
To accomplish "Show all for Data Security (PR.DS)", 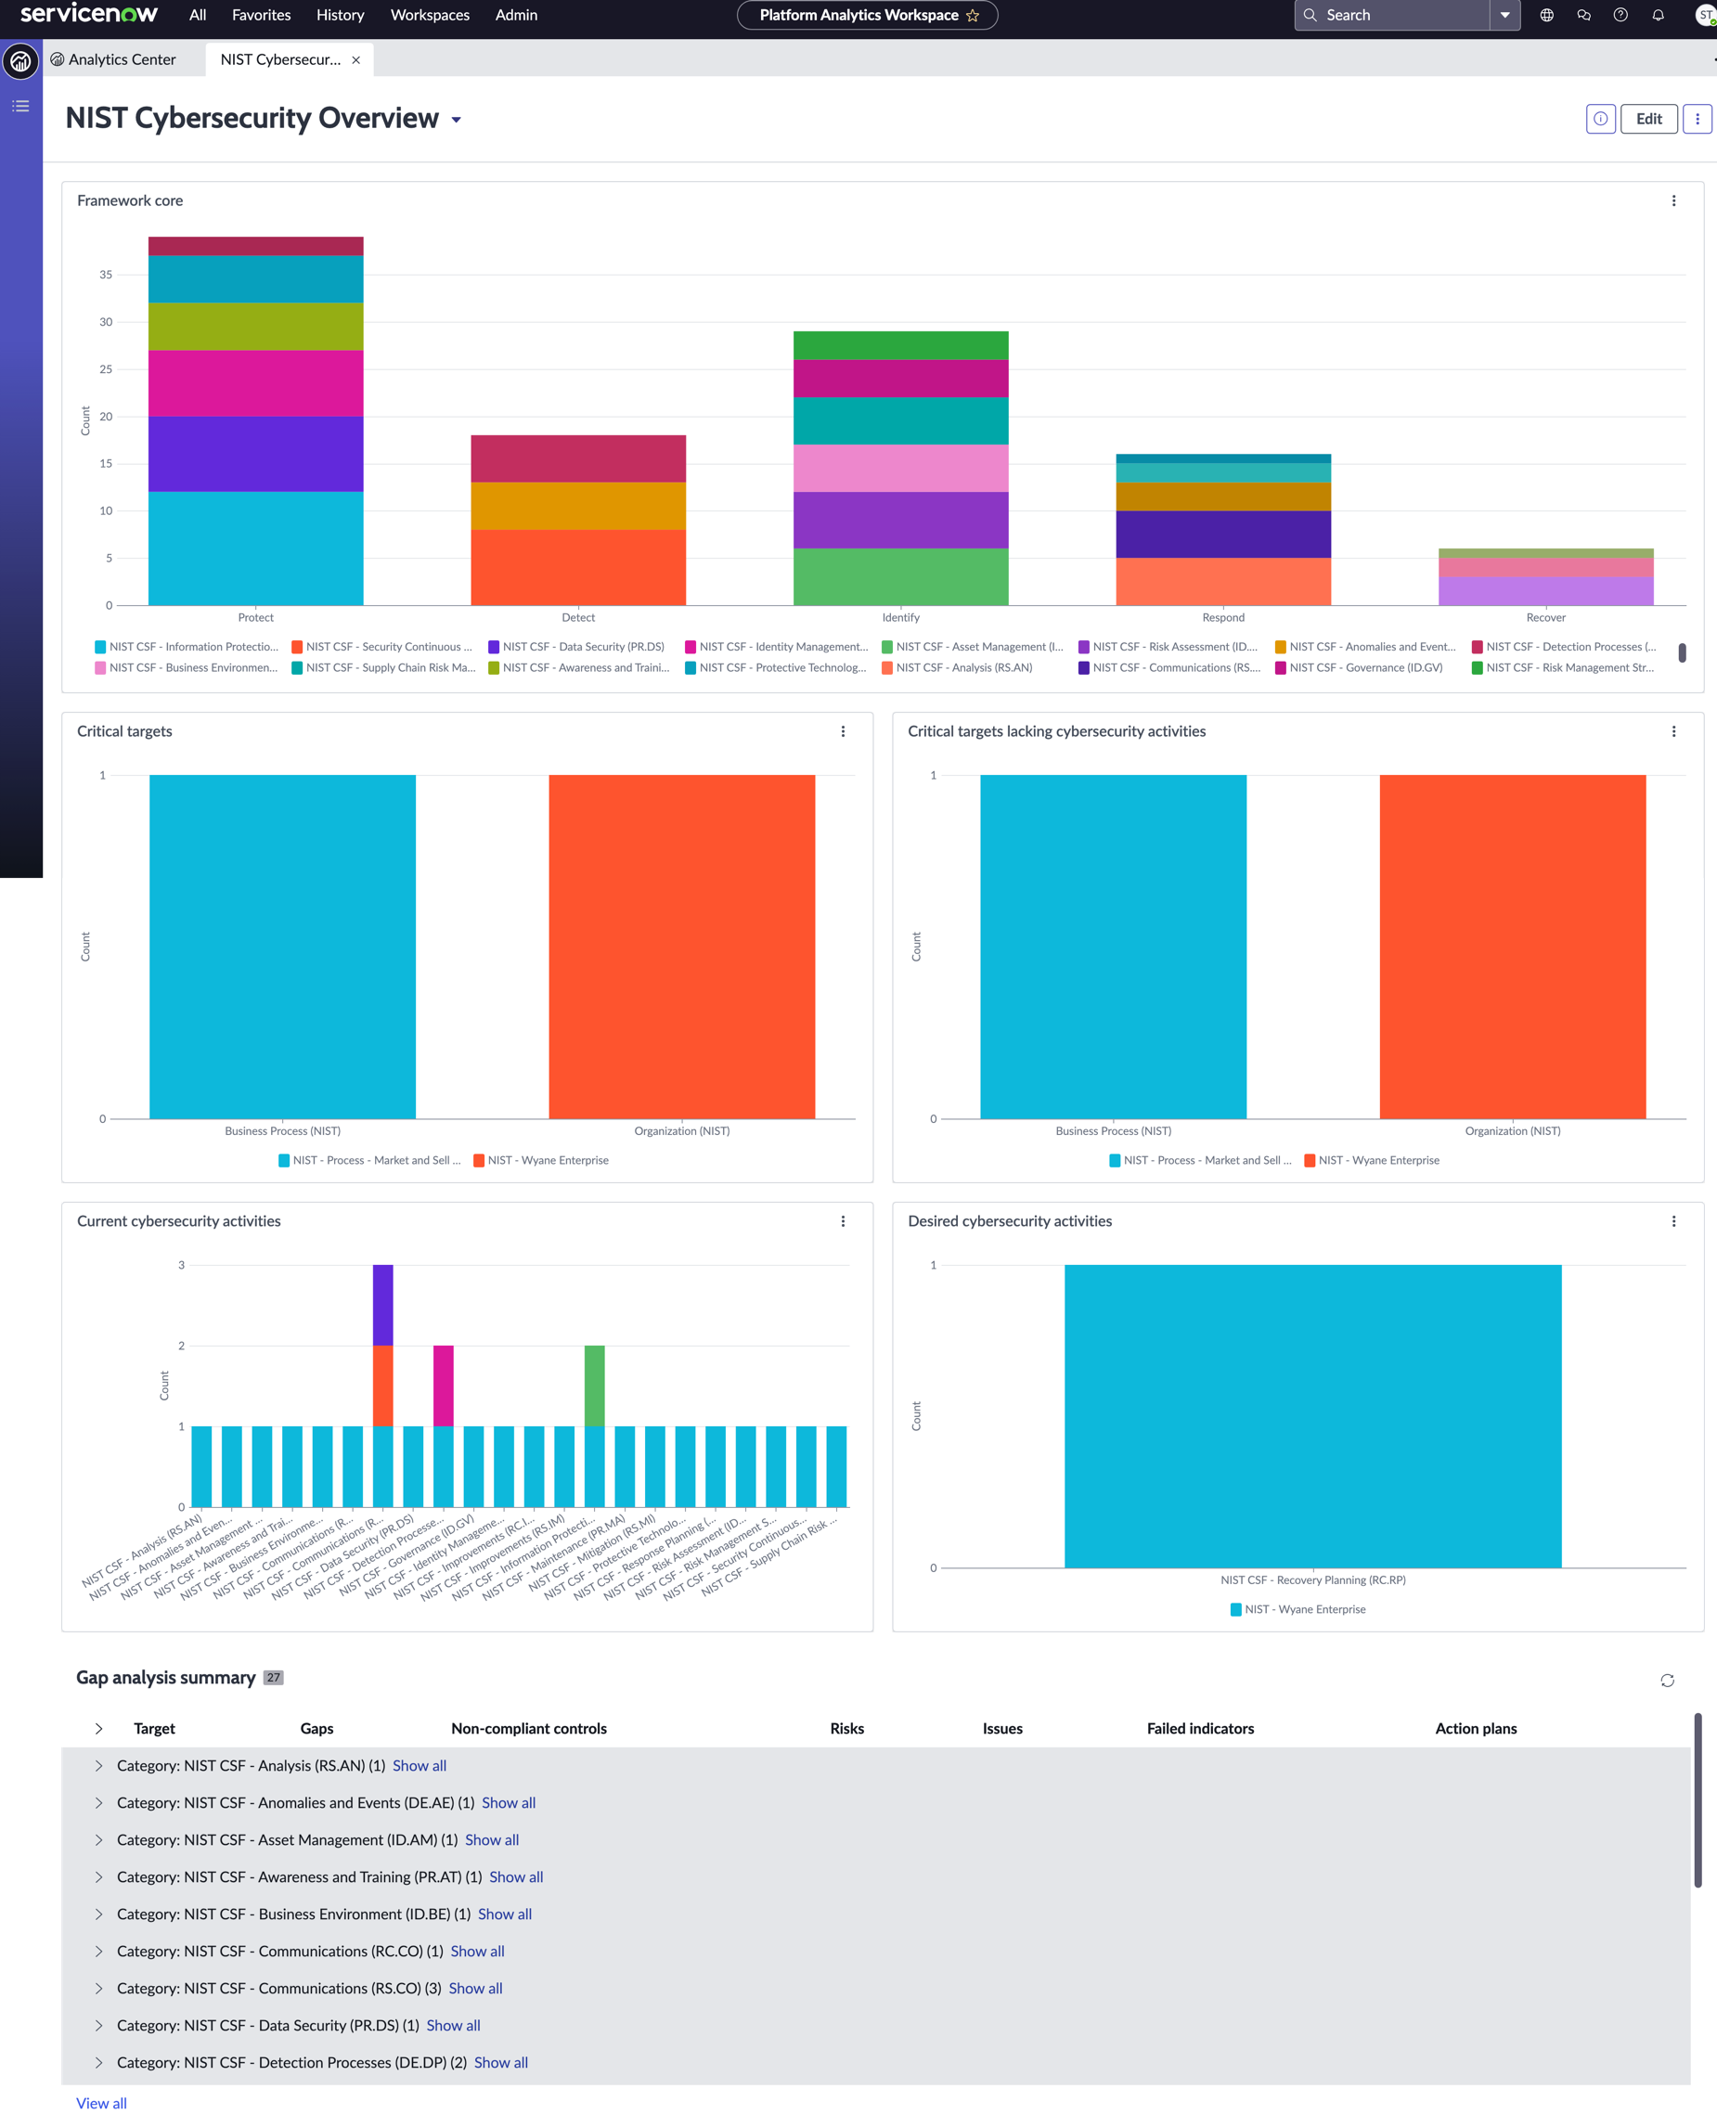I will point(453,2025).
